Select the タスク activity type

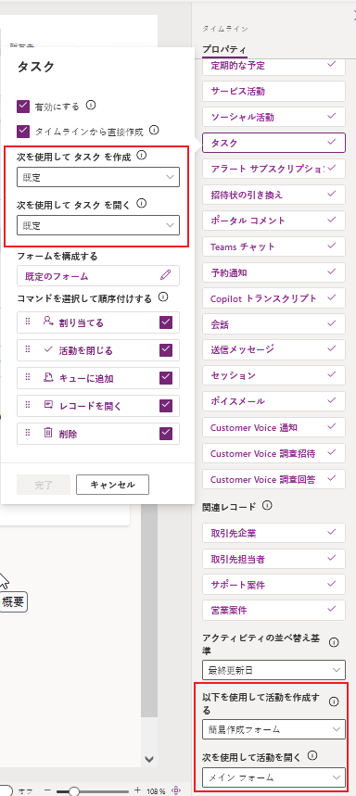coord(273,143)
